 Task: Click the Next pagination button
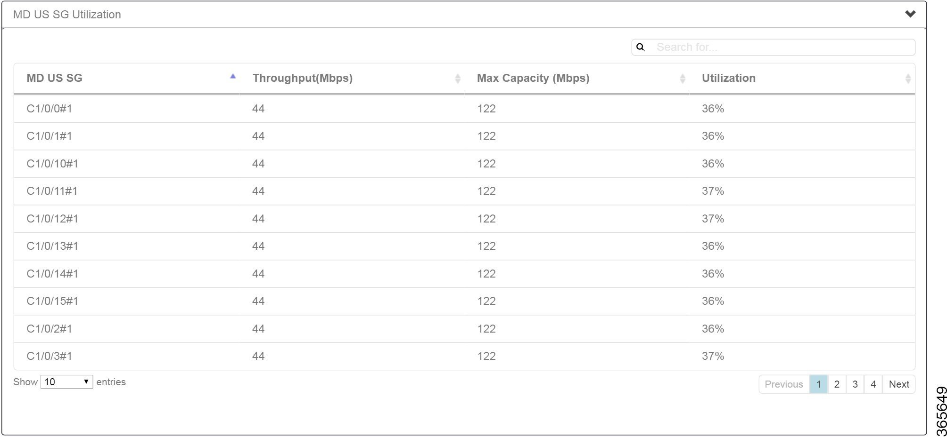pyautogui.click(x=898, y=384)
